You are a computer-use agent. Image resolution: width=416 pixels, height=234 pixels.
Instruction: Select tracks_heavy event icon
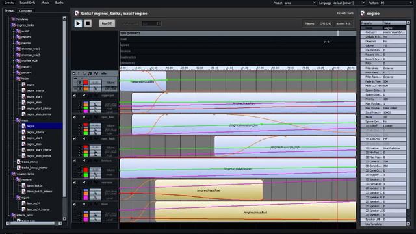(x=19, y=162)
